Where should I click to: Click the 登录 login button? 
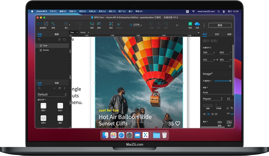220,25
